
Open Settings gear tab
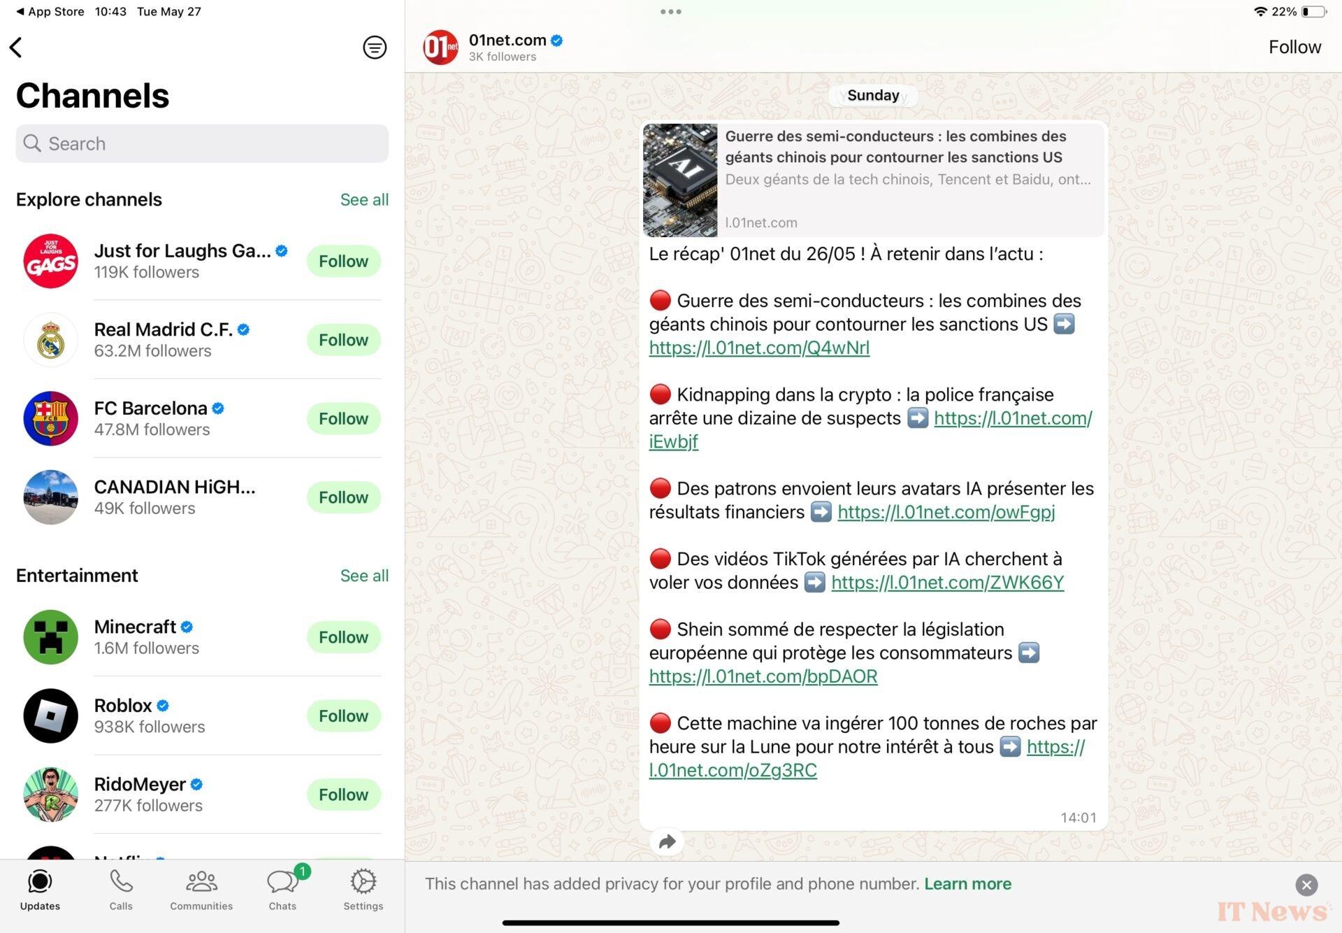tap(363, 890)
